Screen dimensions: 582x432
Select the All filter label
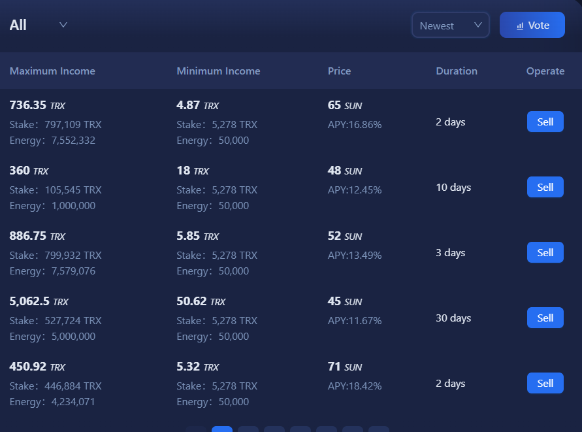pos(18,25)
